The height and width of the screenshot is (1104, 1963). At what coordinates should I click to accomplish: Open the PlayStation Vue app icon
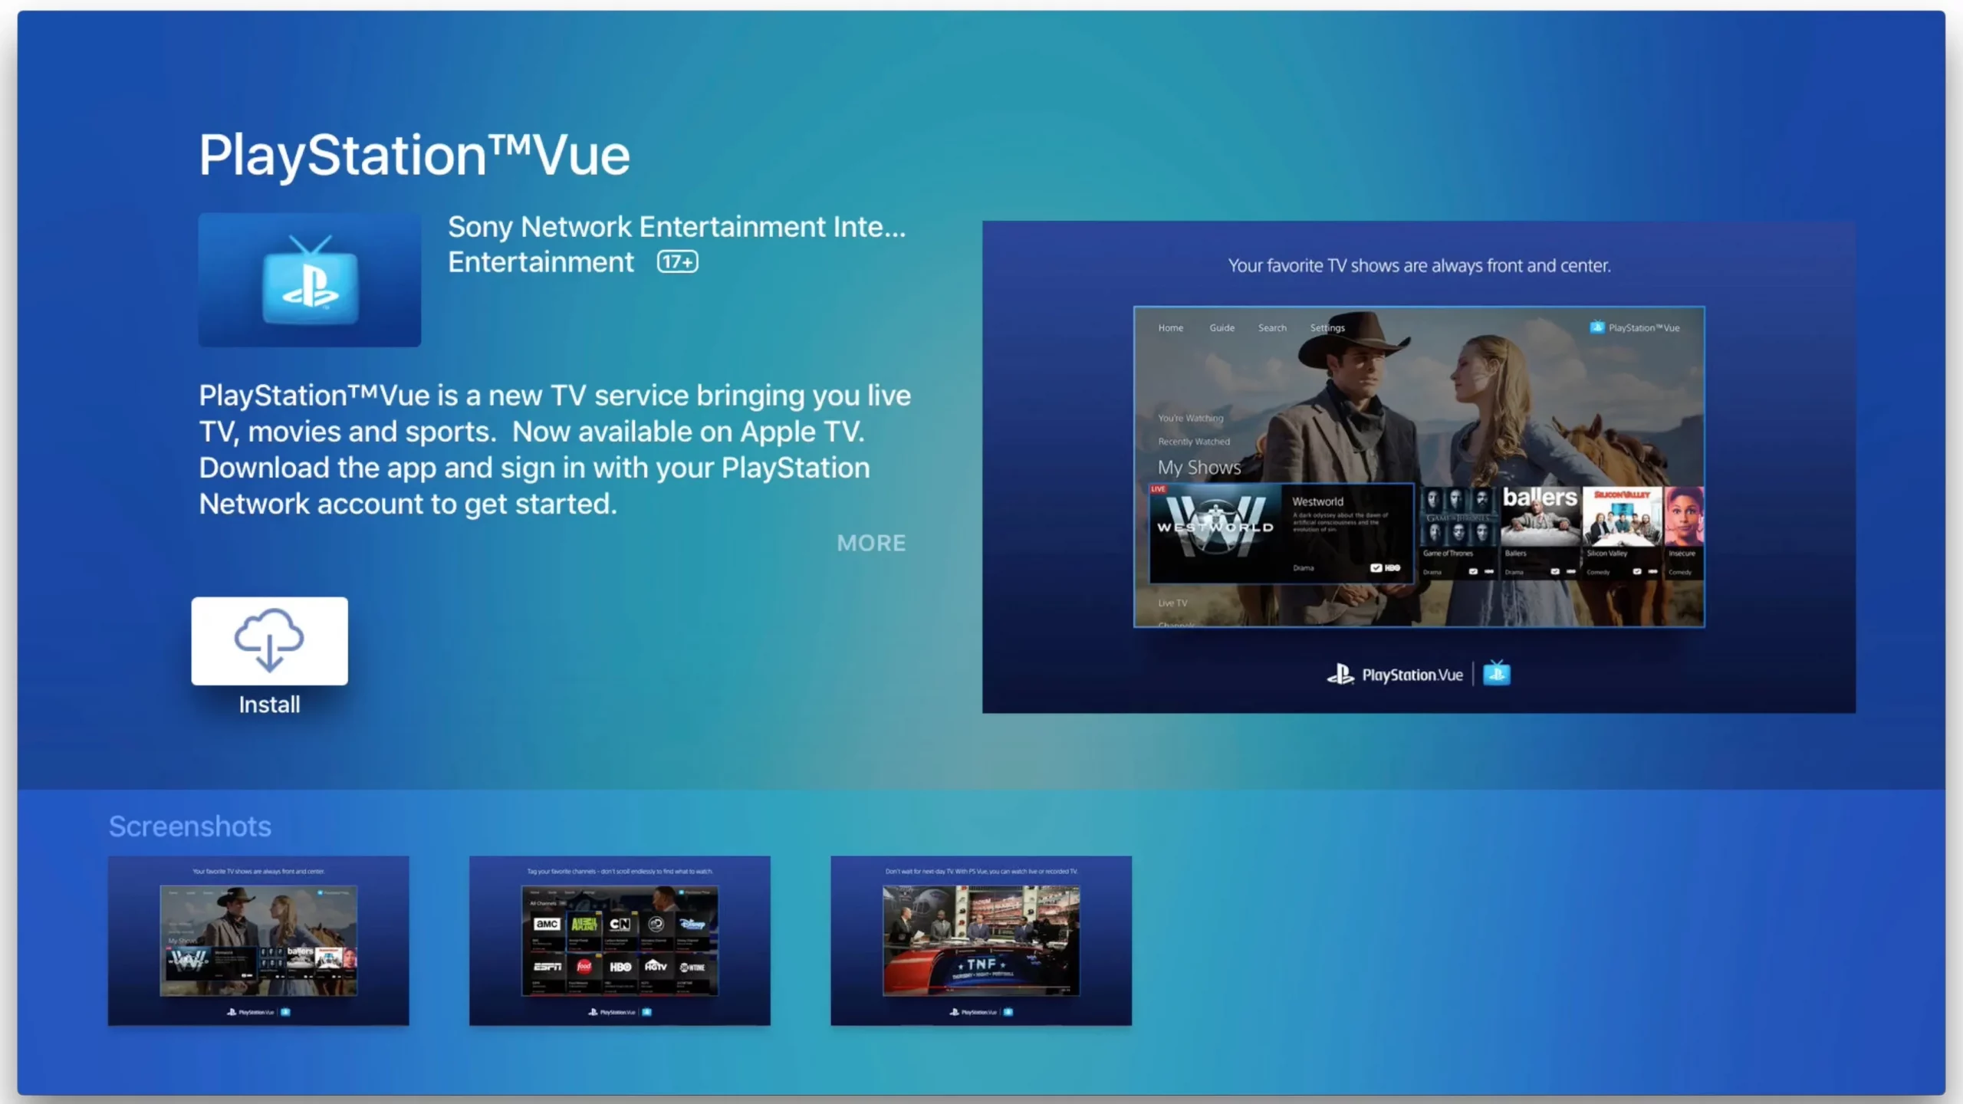[x=310, y=280]
